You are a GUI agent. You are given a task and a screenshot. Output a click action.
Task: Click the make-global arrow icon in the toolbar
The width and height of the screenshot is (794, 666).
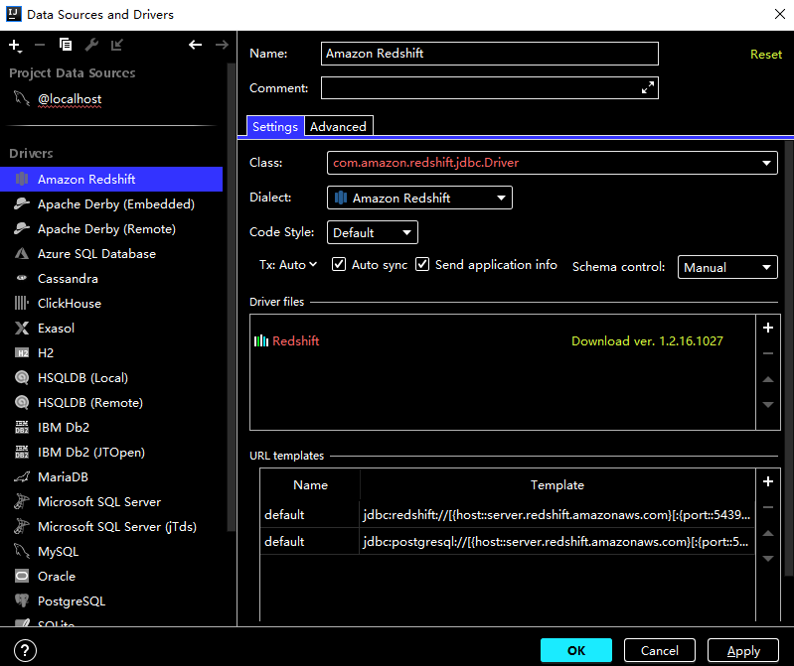pyautogui.click(x=117, y=45)
